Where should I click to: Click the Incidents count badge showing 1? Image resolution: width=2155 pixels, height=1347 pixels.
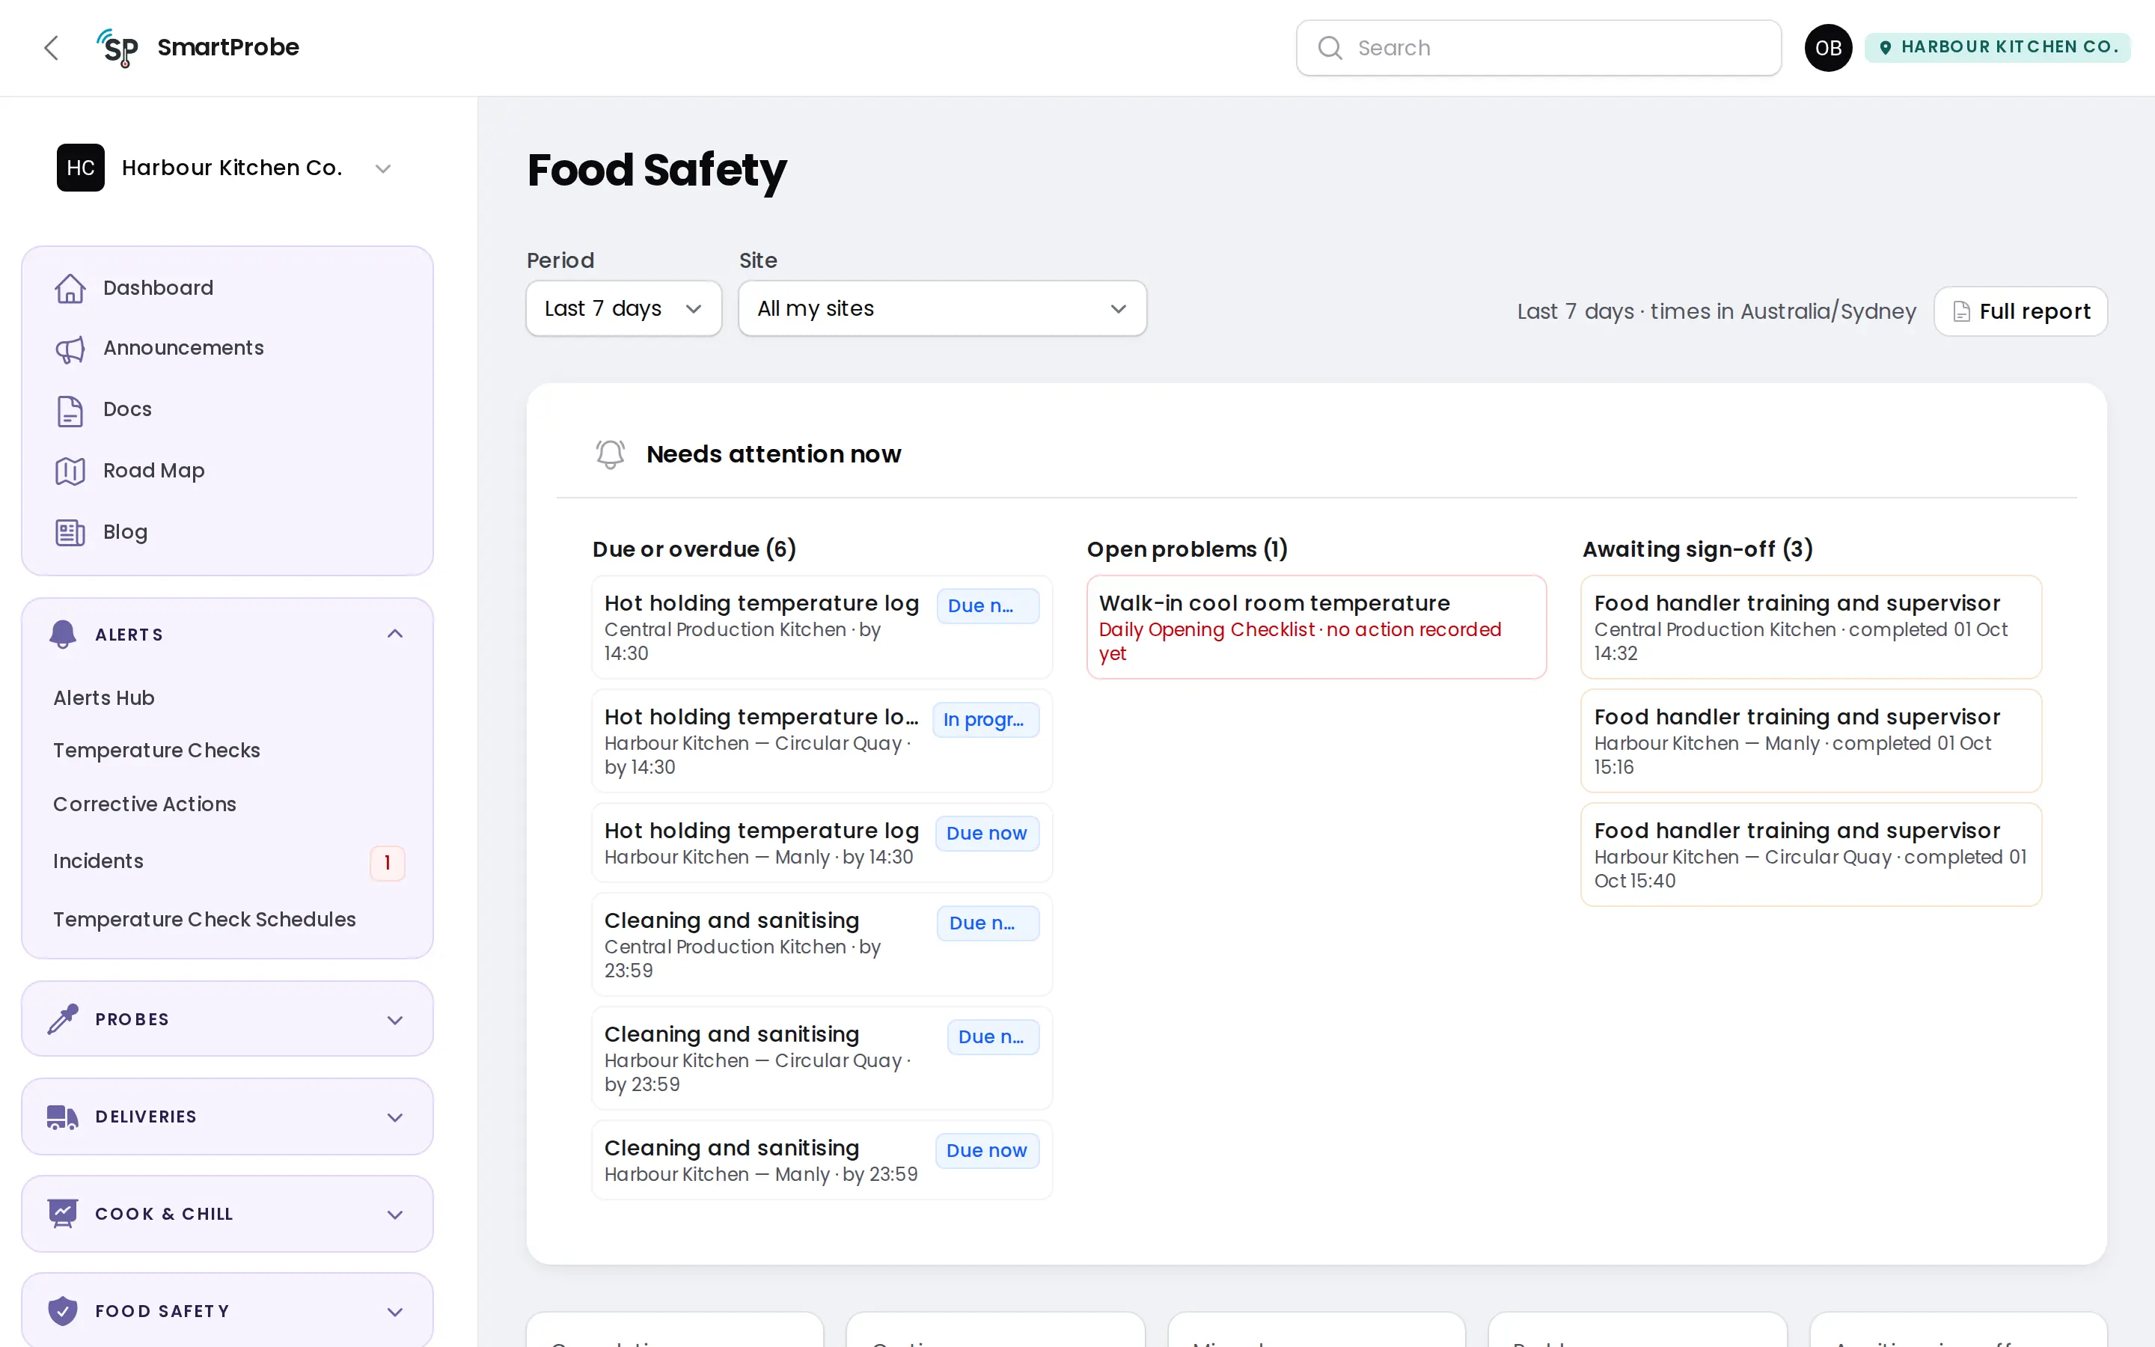point(388,862)
